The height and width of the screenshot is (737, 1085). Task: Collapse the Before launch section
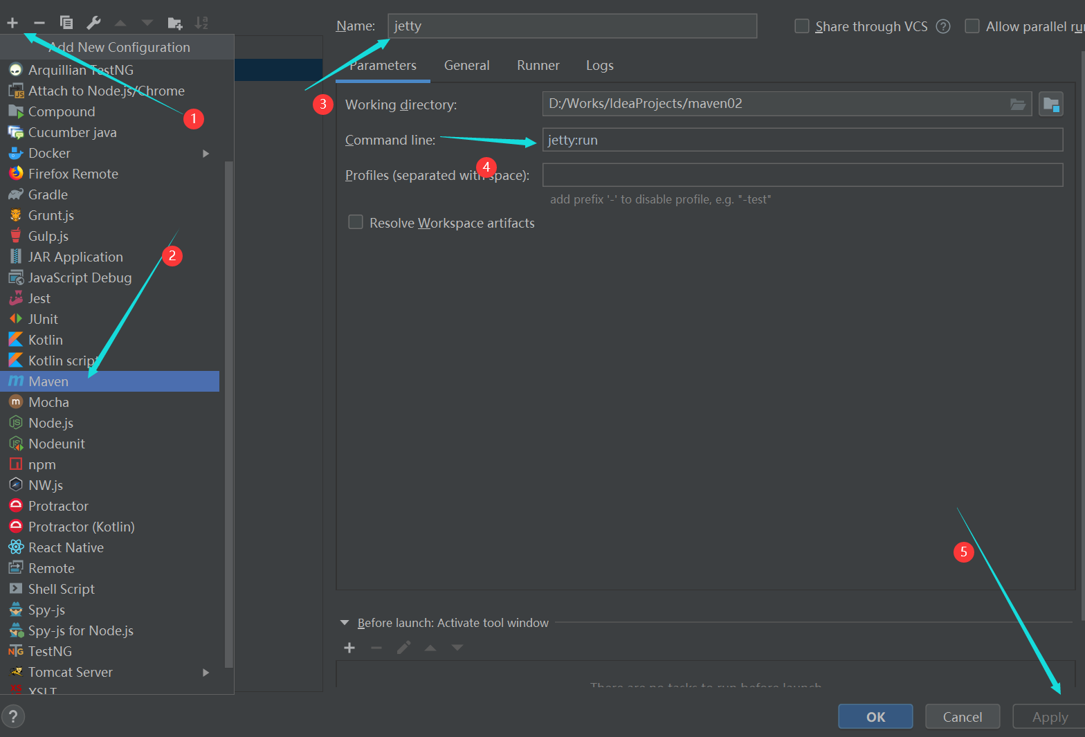click(345, 623)
